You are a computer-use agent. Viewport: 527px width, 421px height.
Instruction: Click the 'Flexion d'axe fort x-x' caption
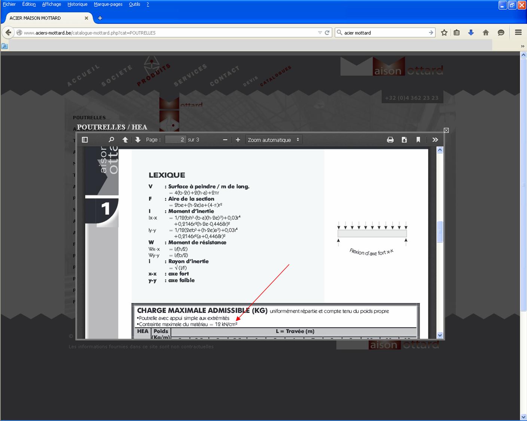point(371,252)
